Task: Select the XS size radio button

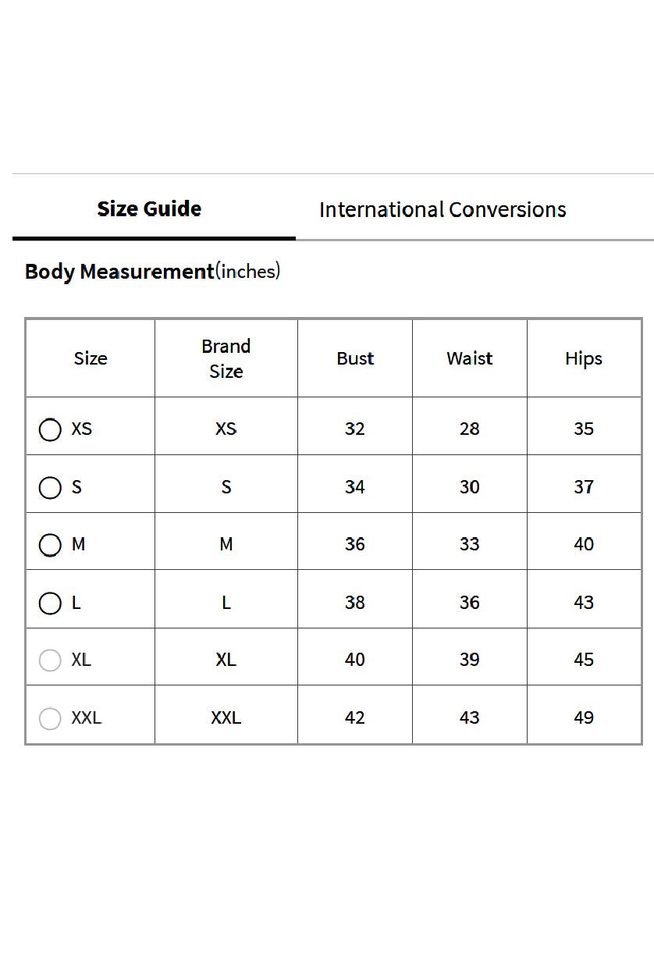Action: click(50, 429)
